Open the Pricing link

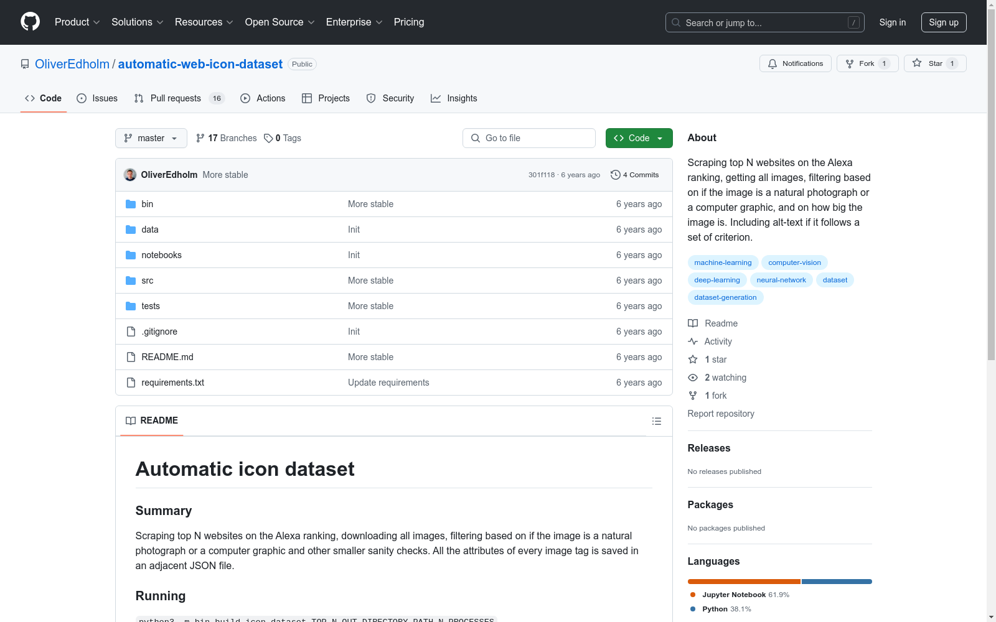(409, 22)
